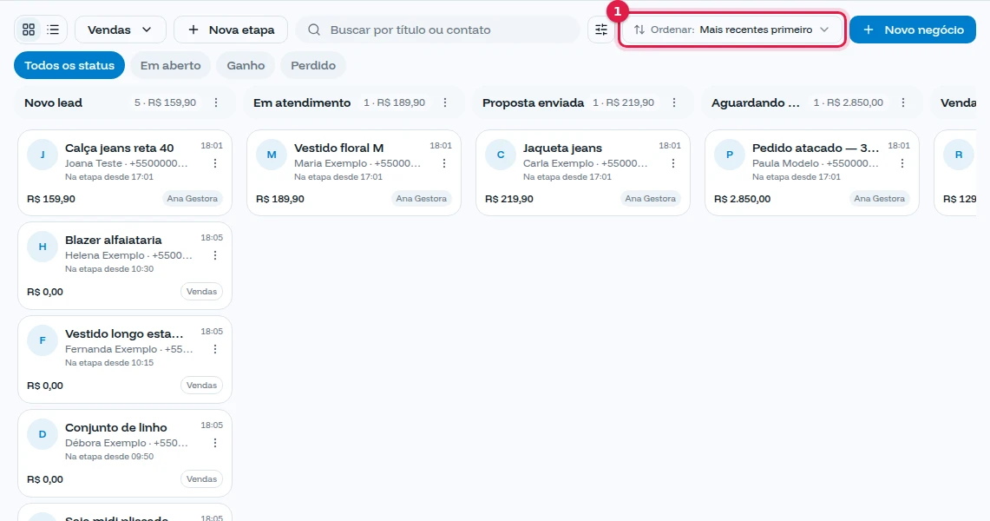The image size is (990, 521).
Task: Open more options on Blazer alfaiataria card
Action: click(215, 256)
